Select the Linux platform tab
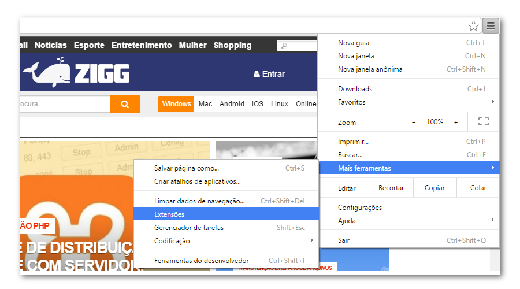The image size is (520, 289). 280,104
